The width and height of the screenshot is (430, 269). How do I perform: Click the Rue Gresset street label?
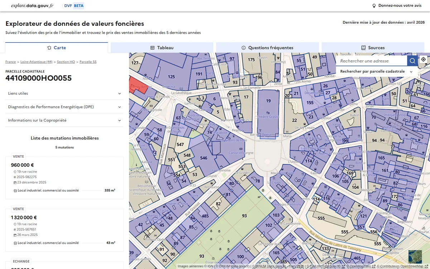pos(192,209)
